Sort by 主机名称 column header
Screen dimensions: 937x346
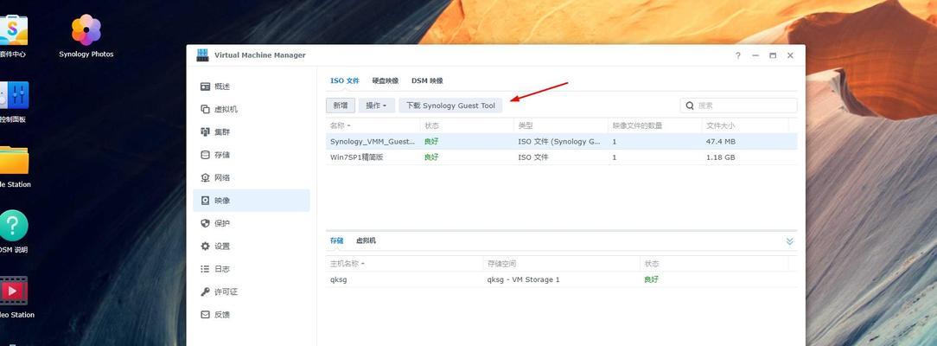pos(405,264)
